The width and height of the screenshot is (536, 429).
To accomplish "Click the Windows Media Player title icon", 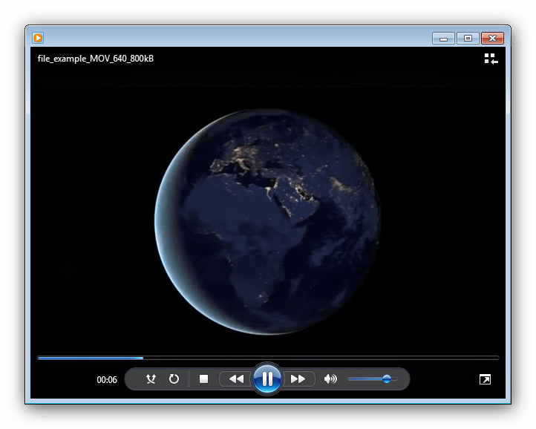I will [38, 38].
